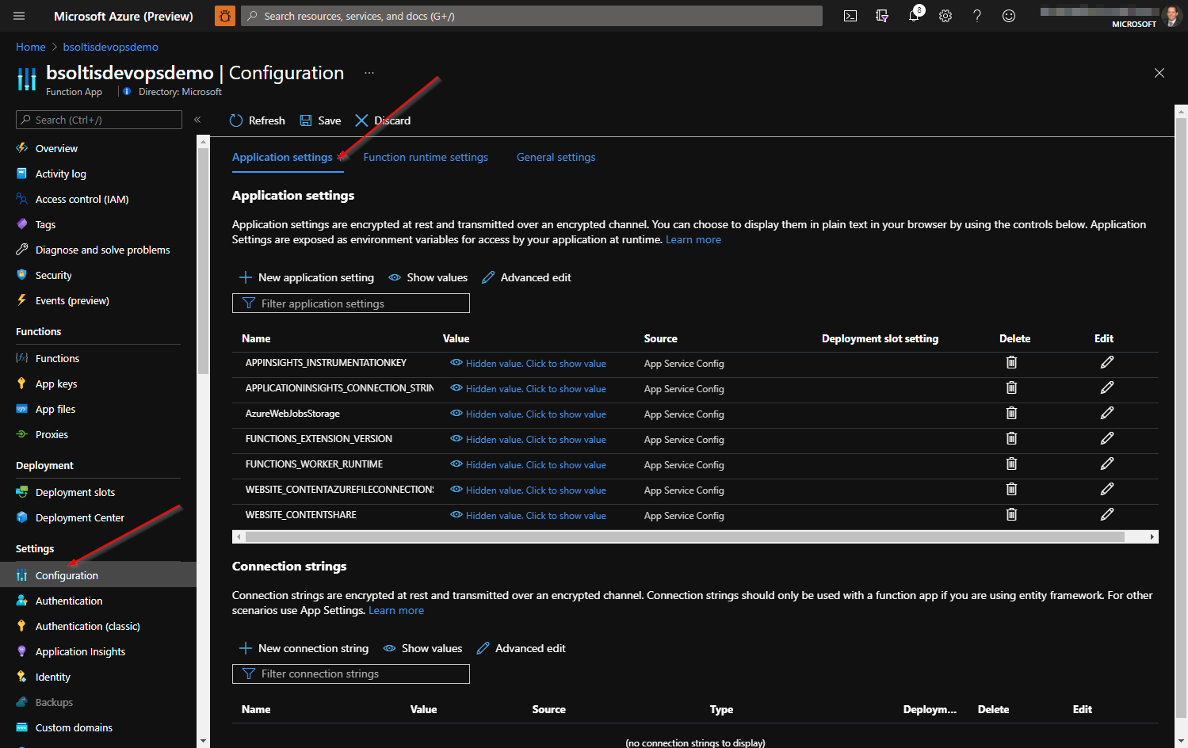Click right arrow of settings table scrollbar
Viewport: 1188px width, 748px height.
click(x=1152, y=536)
